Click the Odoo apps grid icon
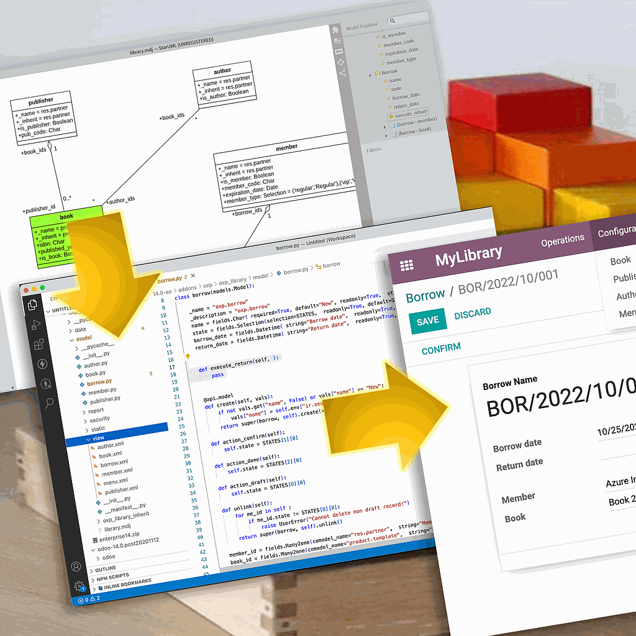636x636 pixels. click(407, 265)
